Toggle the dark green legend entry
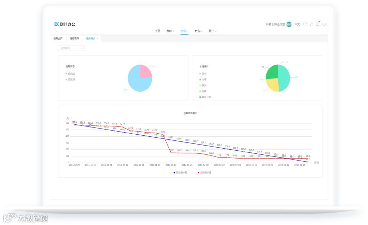368x225 pixels. (x=205, y=97)
